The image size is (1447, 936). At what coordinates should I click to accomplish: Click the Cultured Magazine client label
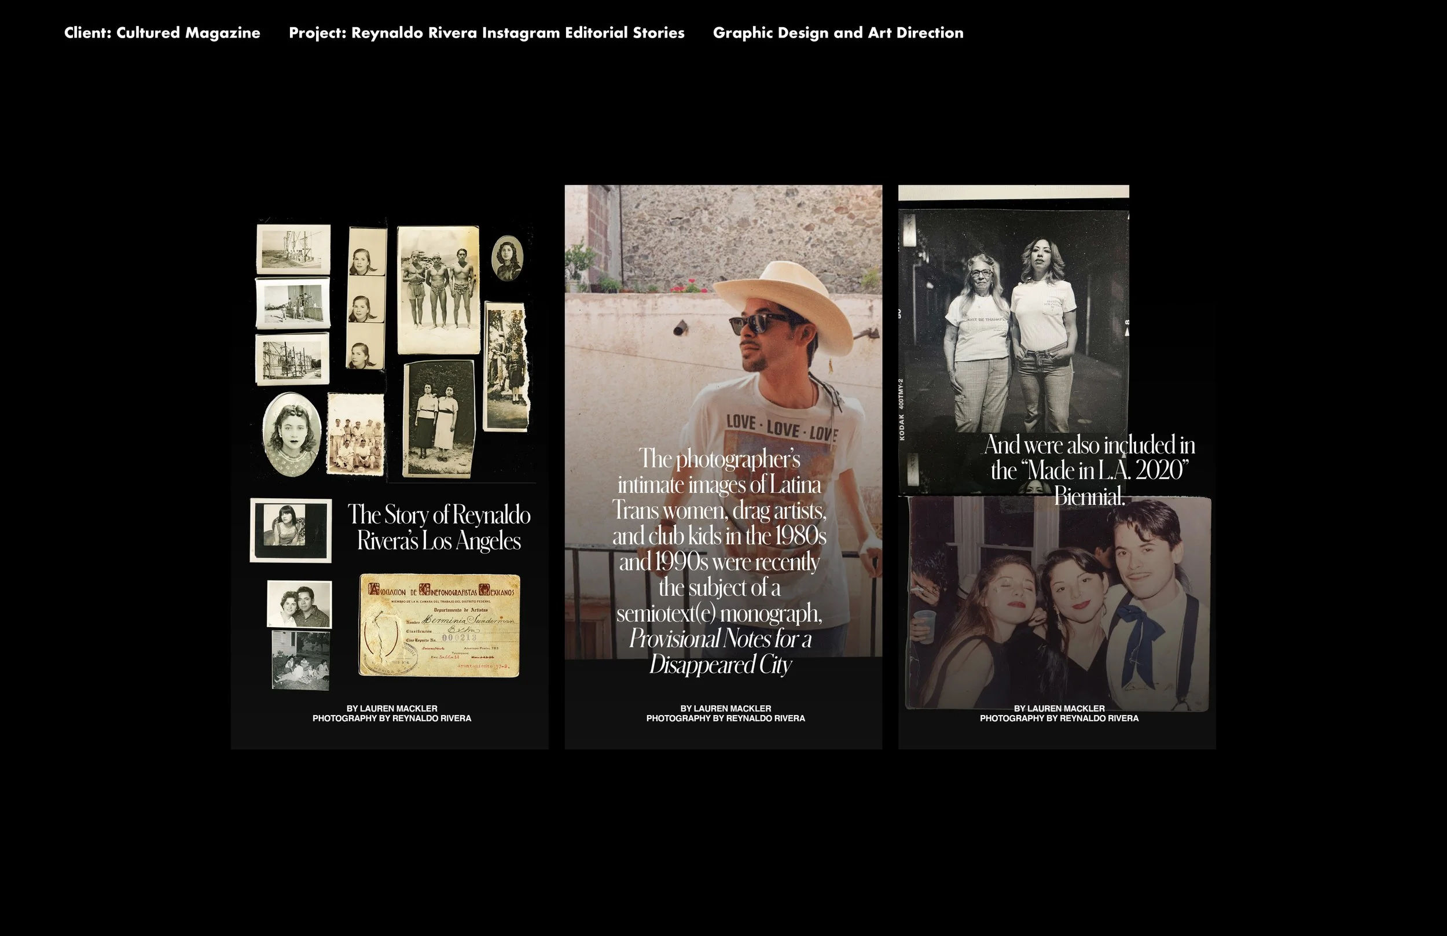pos(161,34)
